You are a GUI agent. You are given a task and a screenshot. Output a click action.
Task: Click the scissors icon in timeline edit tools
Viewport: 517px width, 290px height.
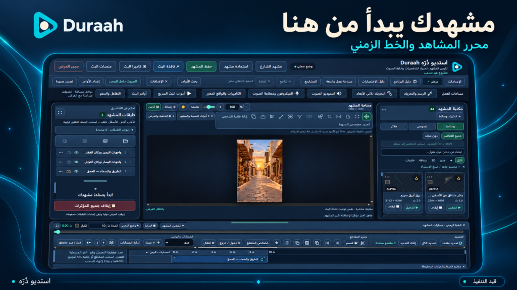click(363, 243)
